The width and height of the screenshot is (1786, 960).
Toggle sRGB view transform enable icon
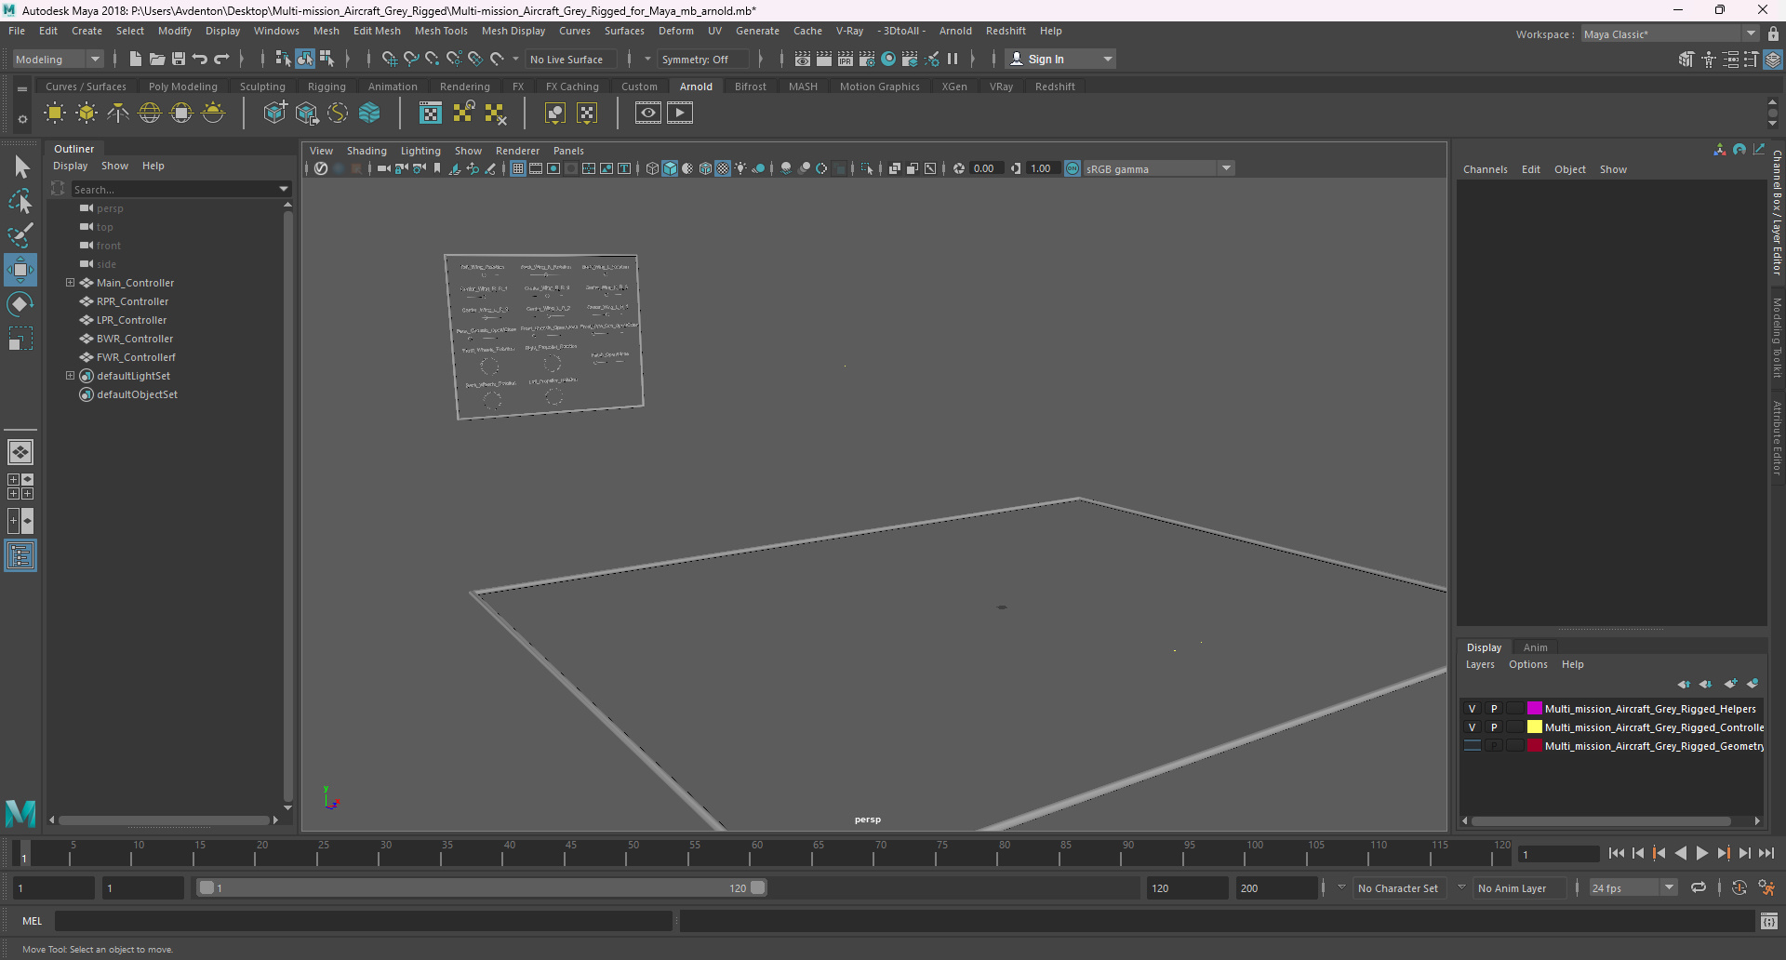(1073, 168)
